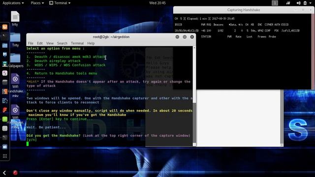Launch Armitage from the dock
Image resolution: width=315 pixels, height=177 pixels.
[5, 64]
